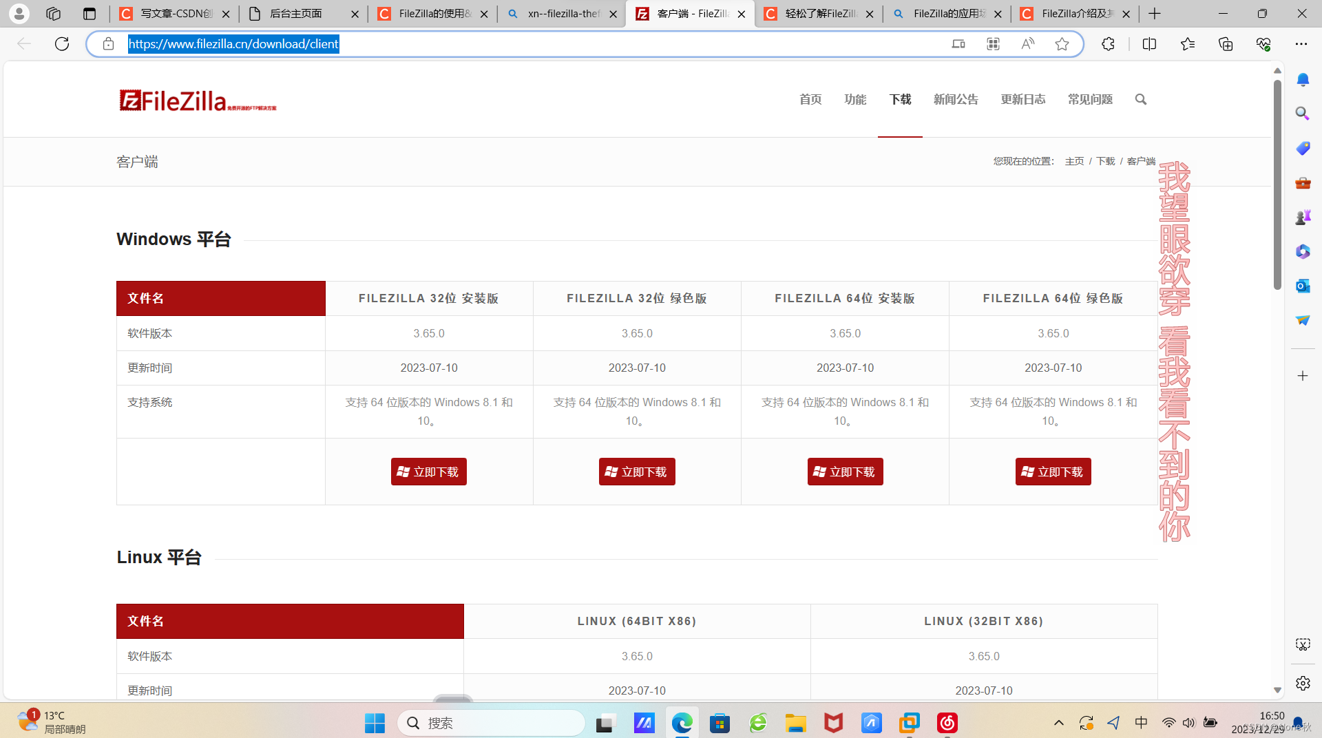Open the sidebar shopping tag icon
1322x738 pixels.
1303,148
